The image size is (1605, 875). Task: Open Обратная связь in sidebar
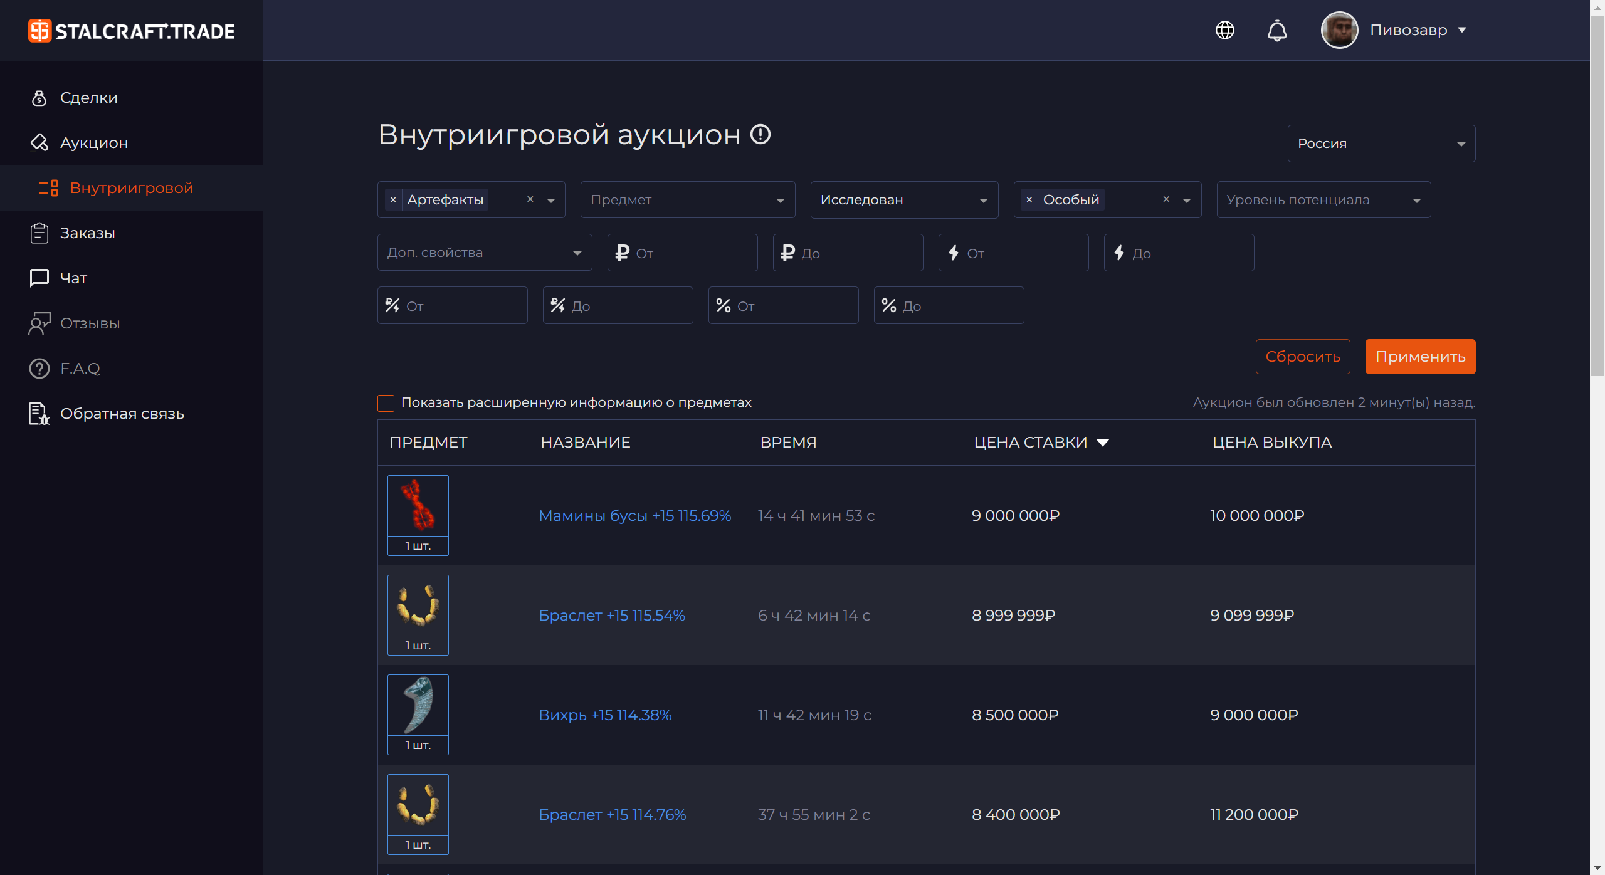[122, 414]
